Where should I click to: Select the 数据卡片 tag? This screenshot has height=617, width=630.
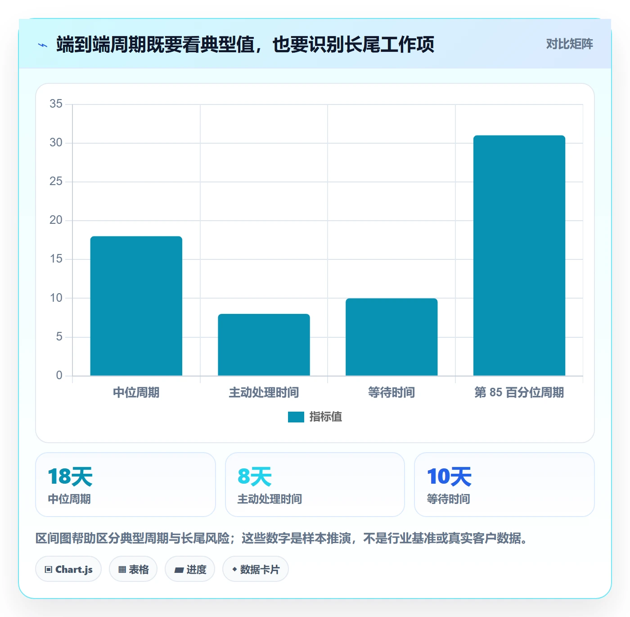click(256, 569)
